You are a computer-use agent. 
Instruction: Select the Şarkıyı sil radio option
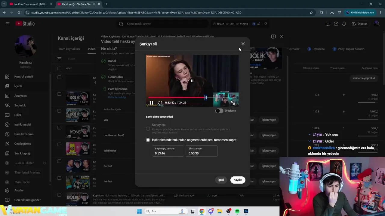148,129
